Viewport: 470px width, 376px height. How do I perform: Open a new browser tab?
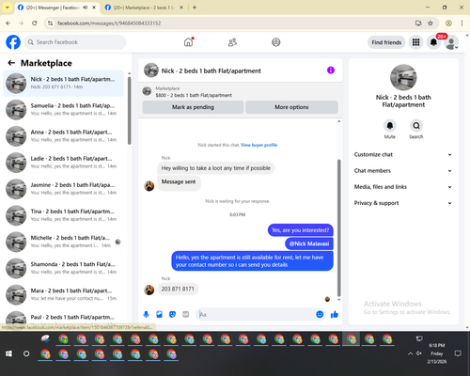[195, 8]
